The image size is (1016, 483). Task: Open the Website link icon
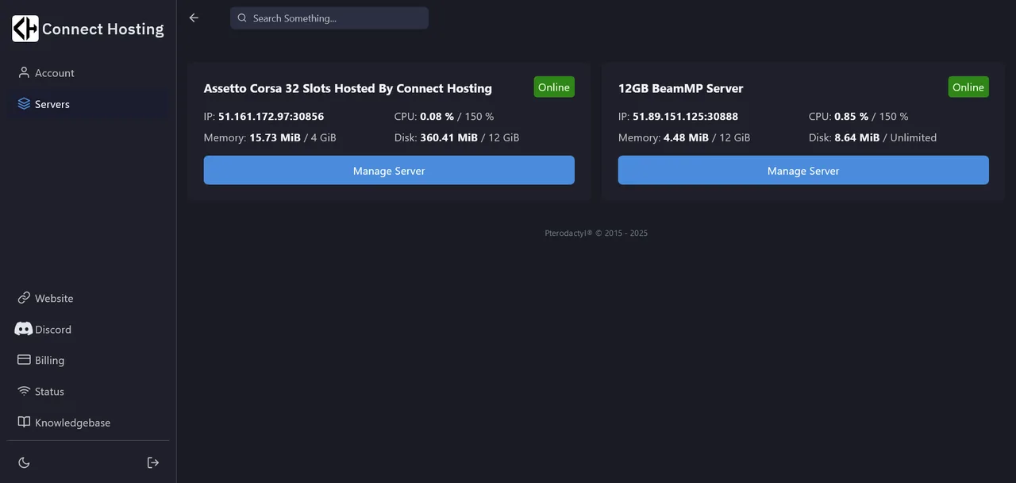point(23,298)
